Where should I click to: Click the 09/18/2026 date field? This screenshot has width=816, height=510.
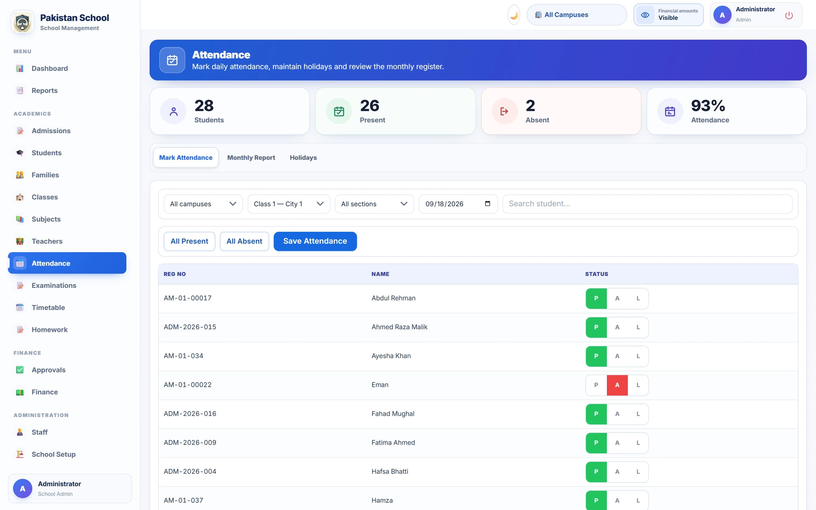pos(458,204)
